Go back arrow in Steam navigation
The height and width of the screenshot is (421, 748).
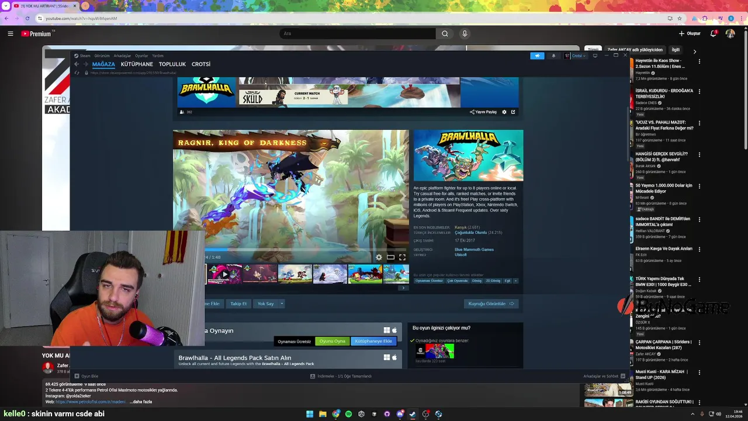77,64
